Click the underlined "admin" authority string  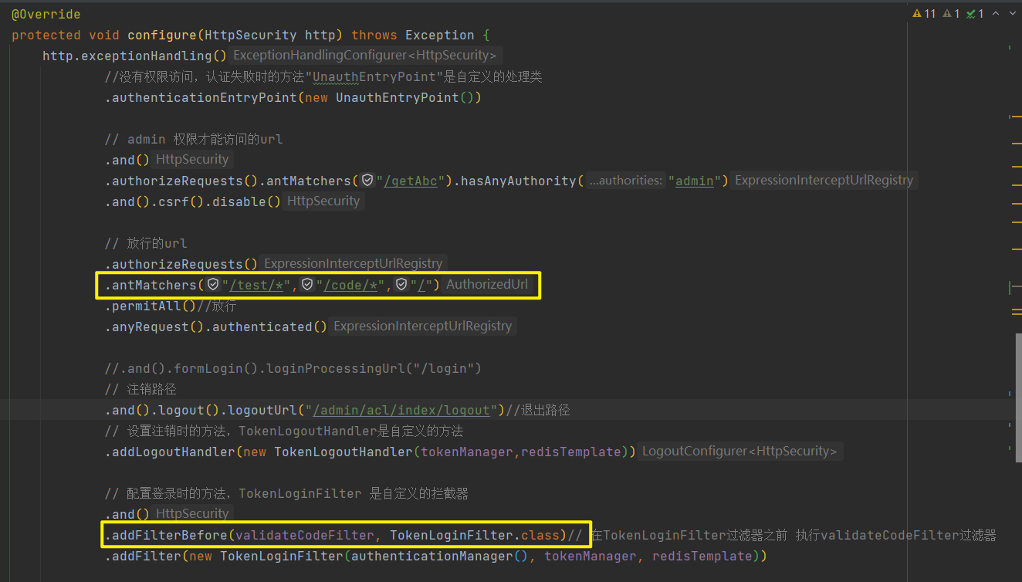click(694, 181)
